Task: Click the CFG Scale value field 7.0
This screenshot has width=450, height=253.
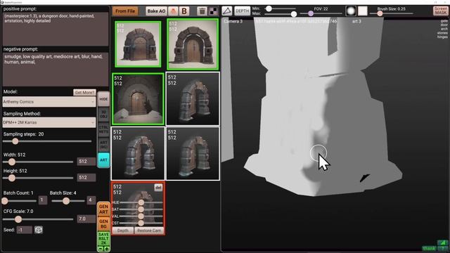Action: click(x=86, y=219)
